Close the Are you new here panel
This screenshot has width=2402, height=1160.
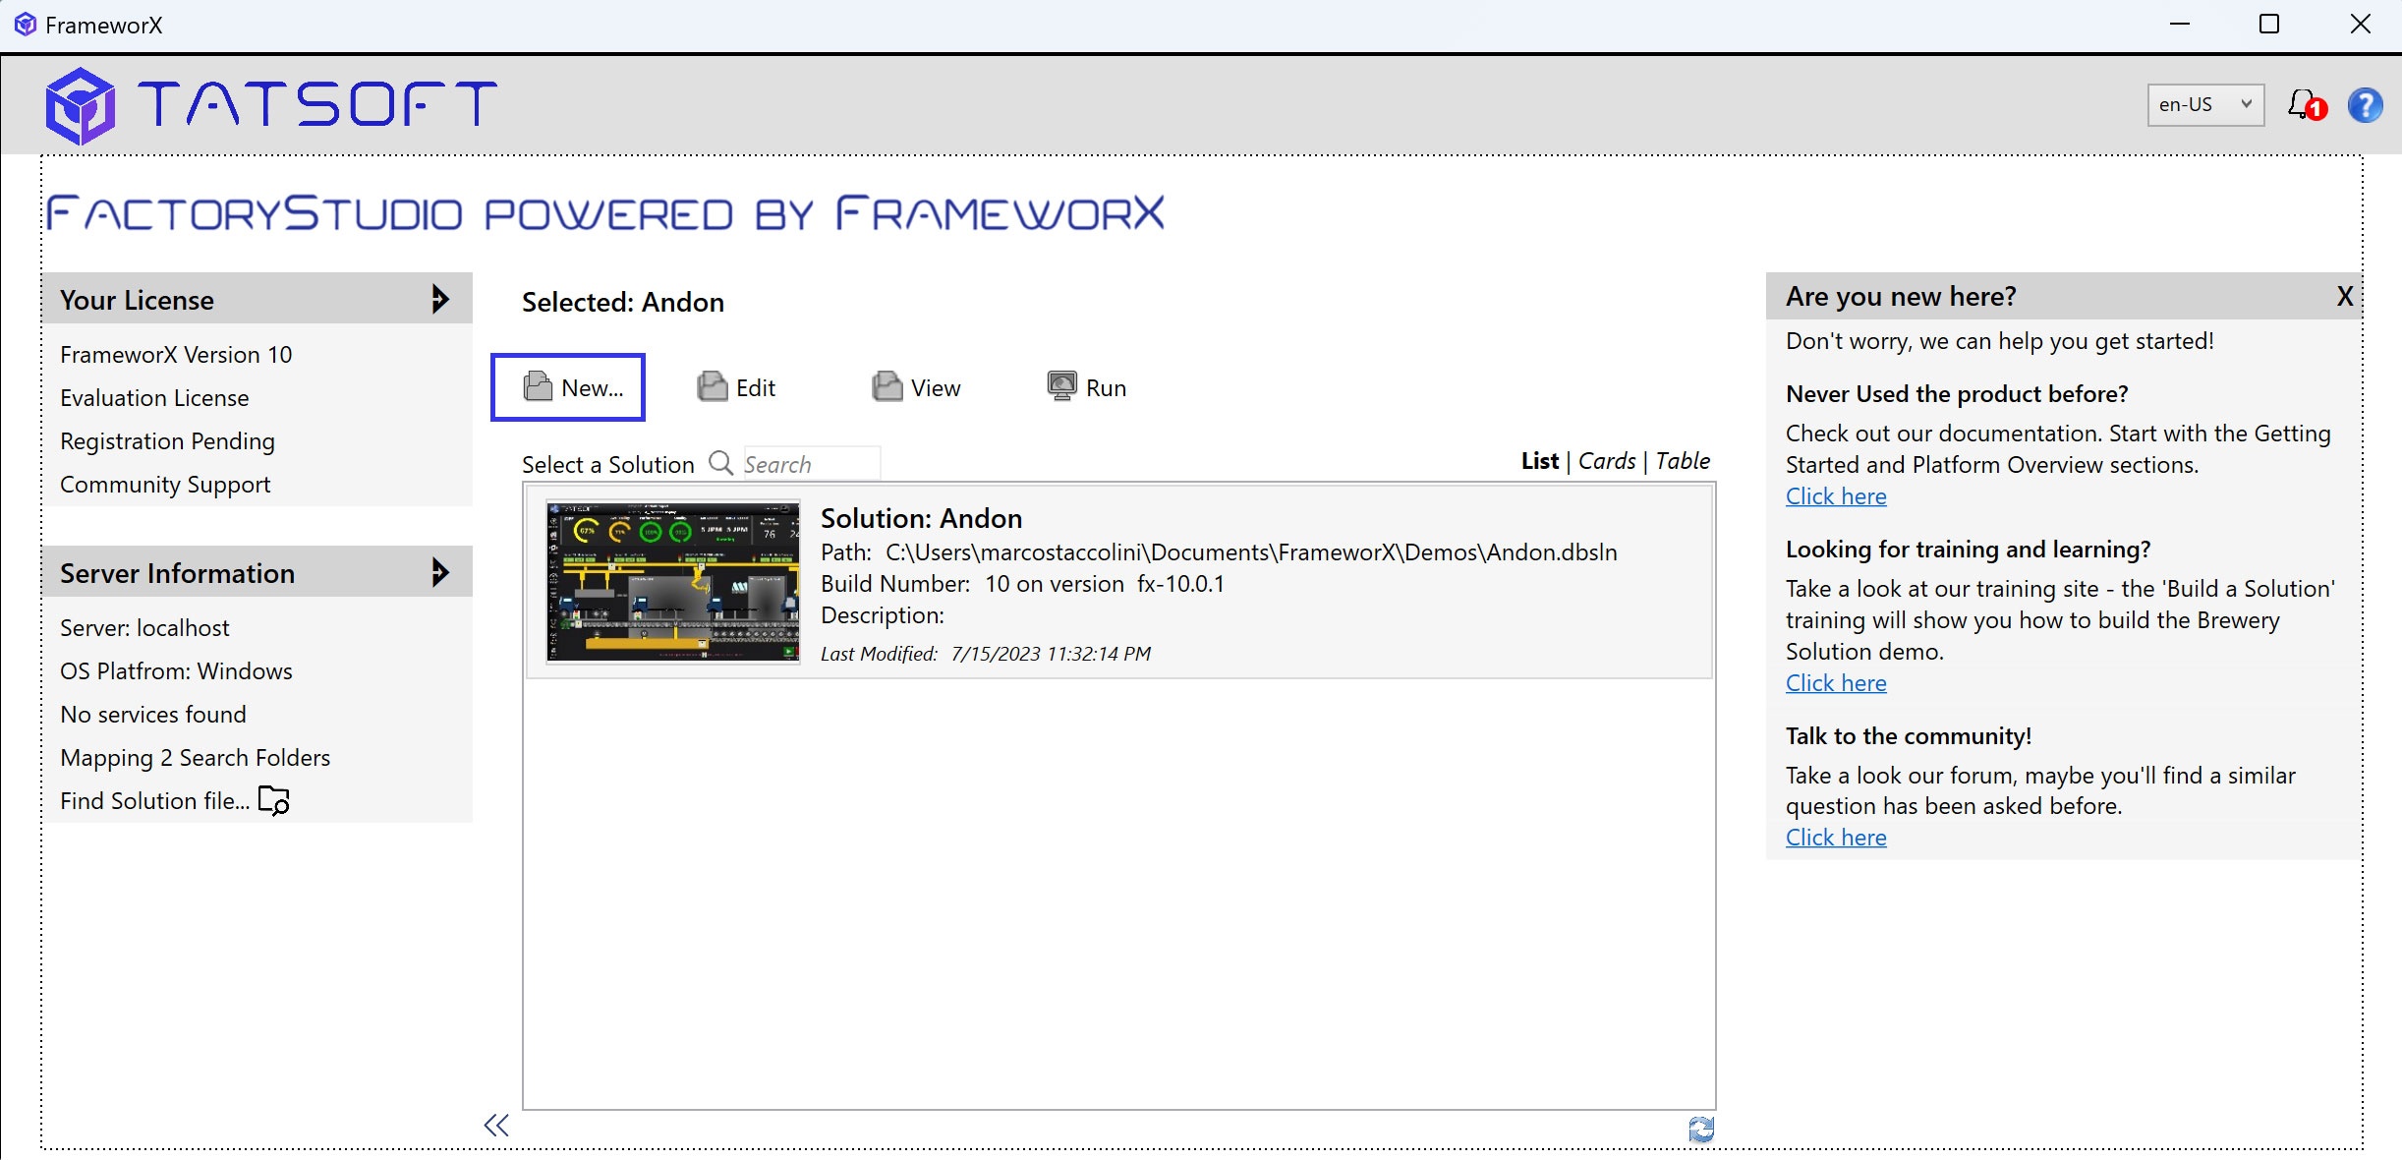click(2344, 296)
